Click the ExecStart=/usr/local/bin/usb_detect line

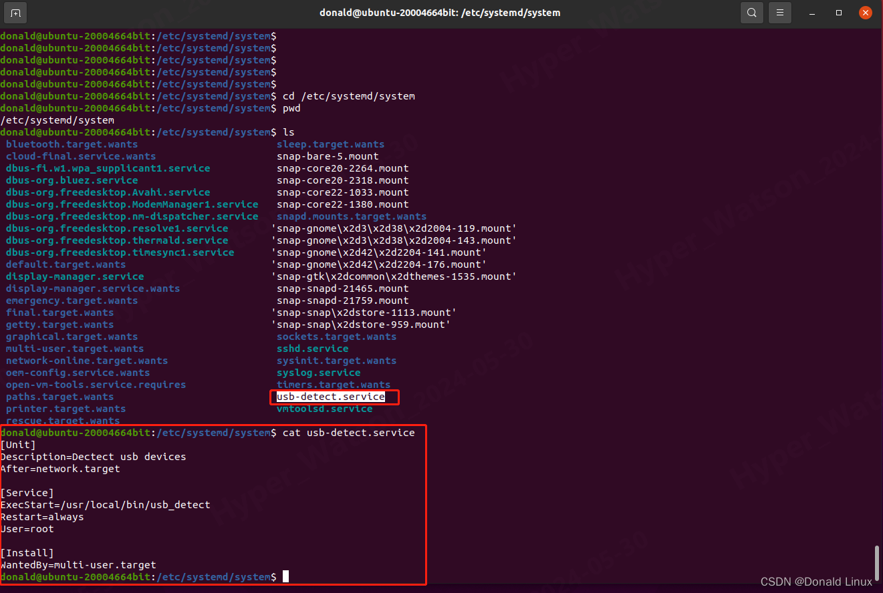106,504
